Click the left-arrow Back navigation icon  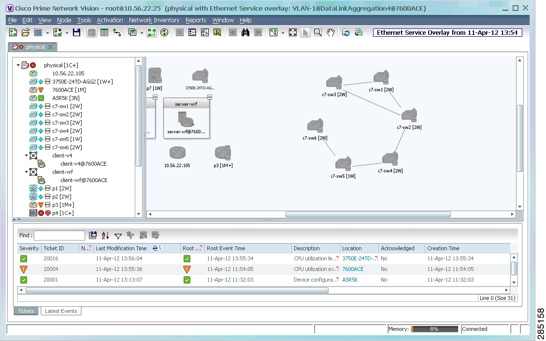pyautogui.click(x=233, y=33)
